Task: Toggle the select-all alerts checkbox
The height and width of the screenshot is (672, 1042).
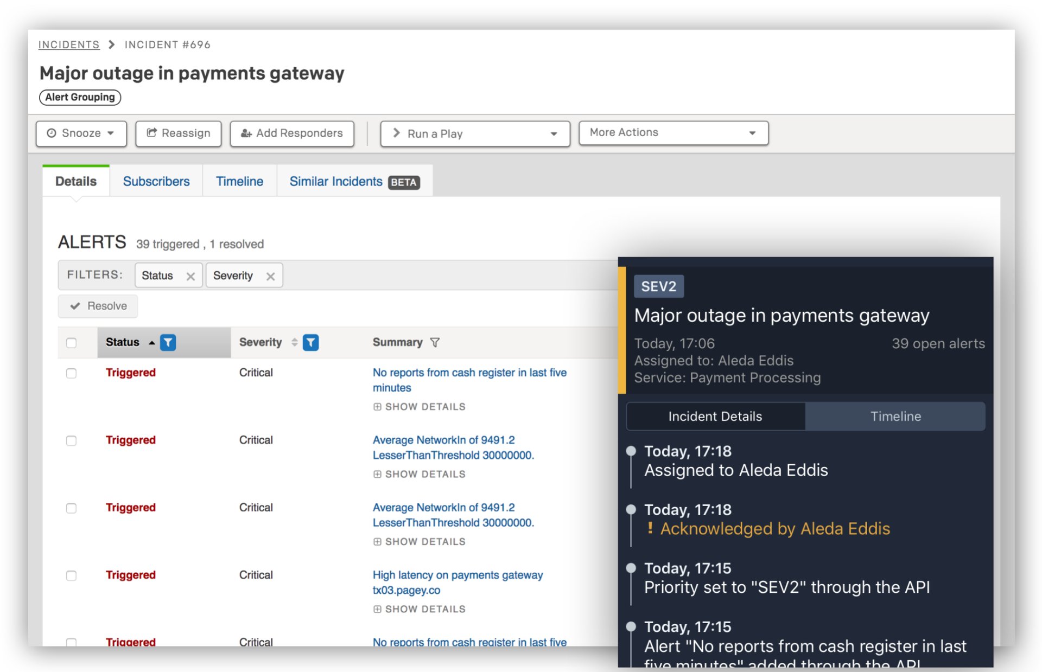Action: [71, 343]
